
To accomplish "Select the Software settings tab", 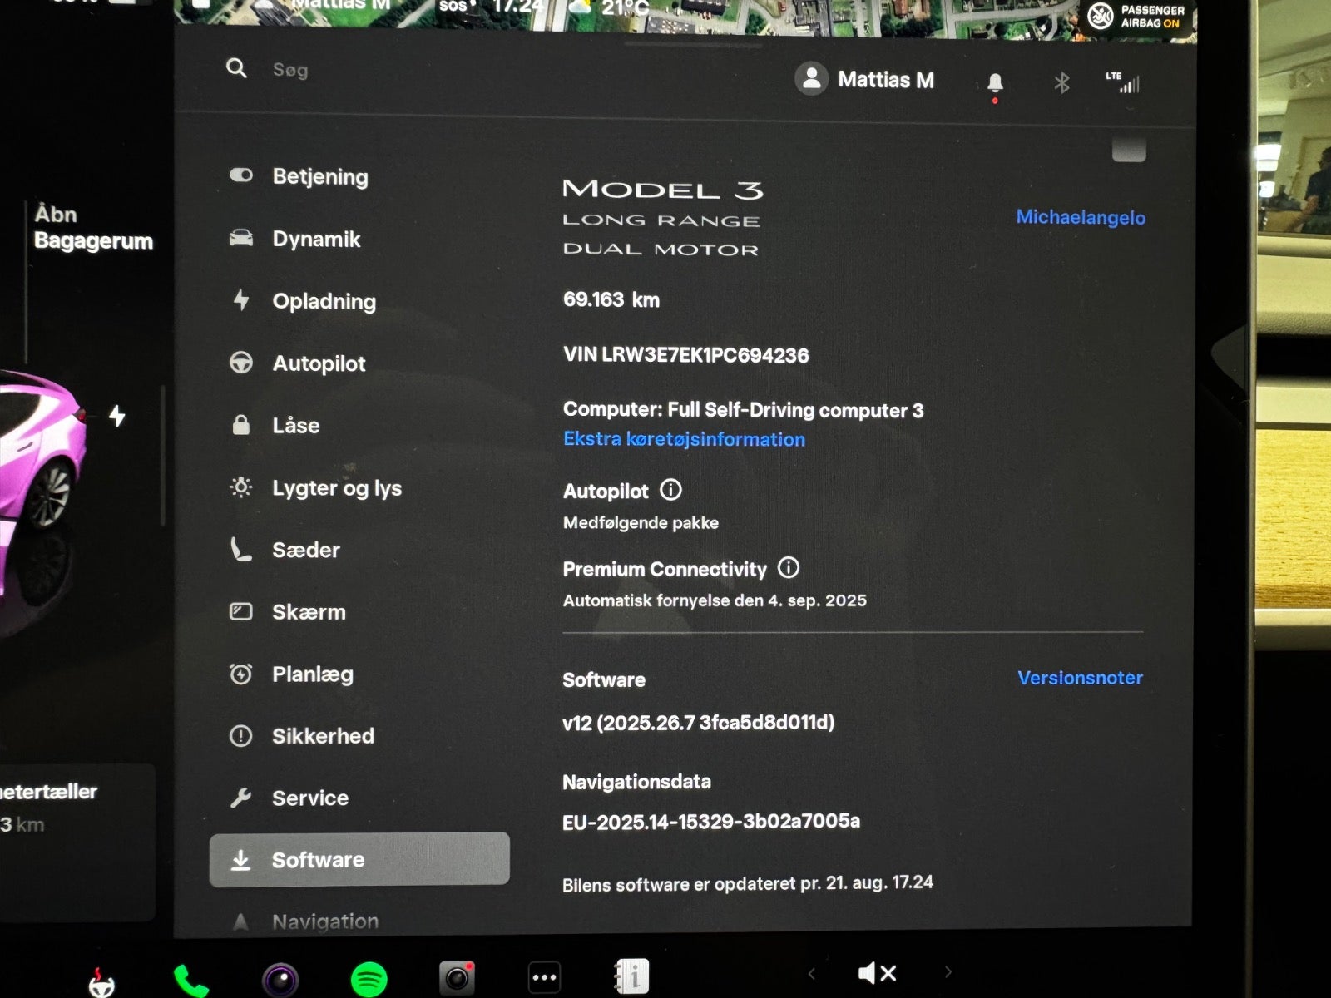I will coord(359,859).
